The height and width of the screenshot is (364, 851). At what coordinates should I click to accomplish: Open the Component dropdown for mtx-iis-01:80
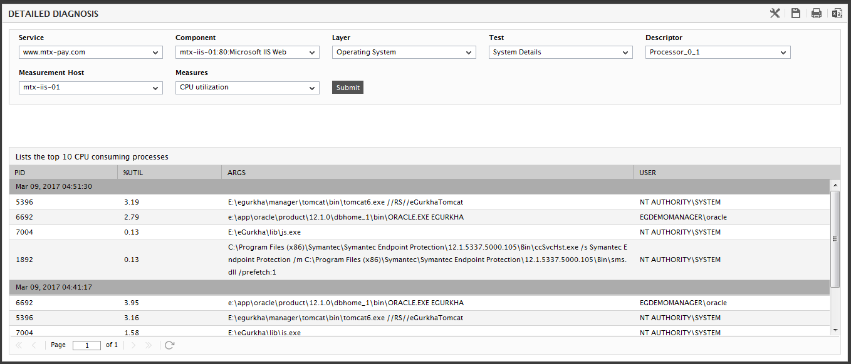248,53
